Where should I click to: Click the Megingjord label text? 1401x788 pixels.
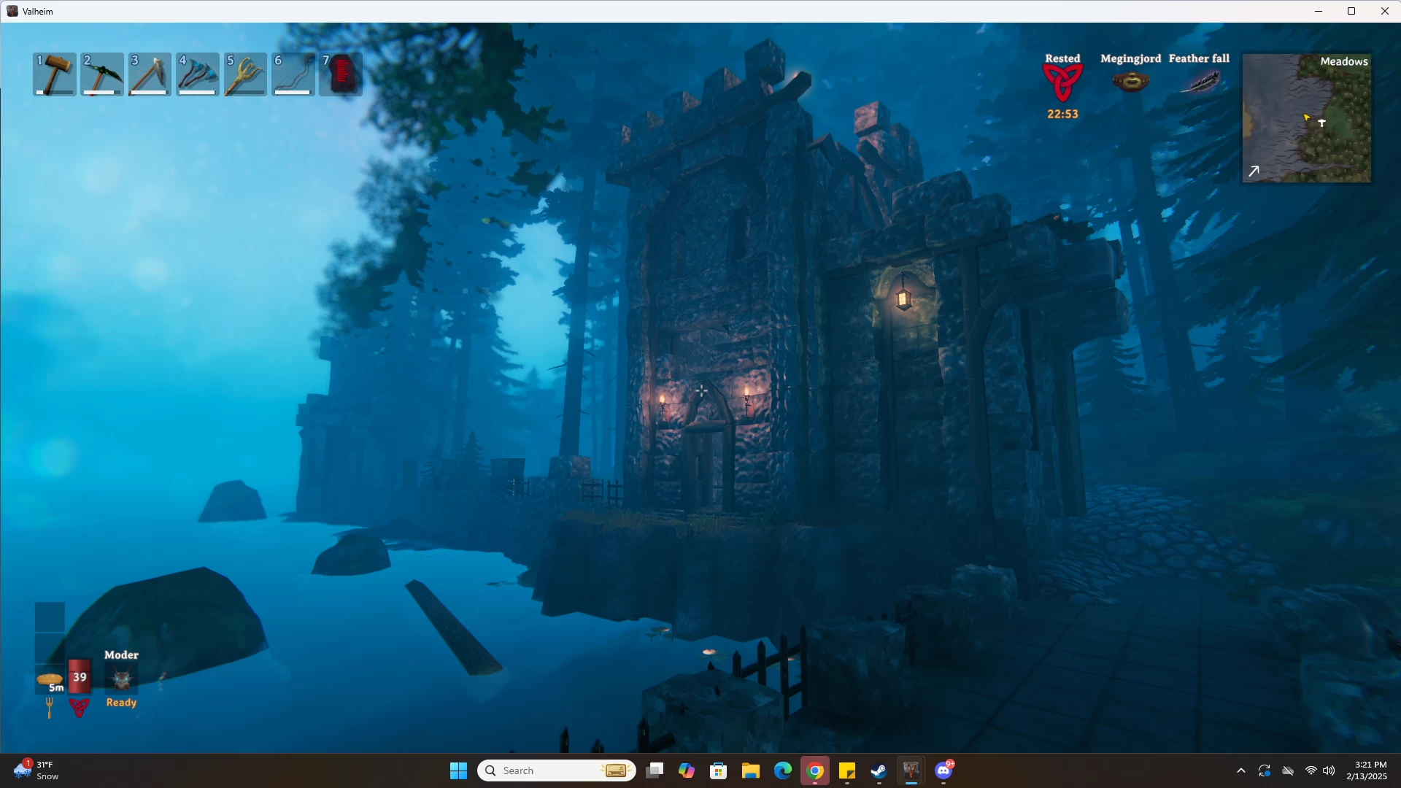(1131, 58)
